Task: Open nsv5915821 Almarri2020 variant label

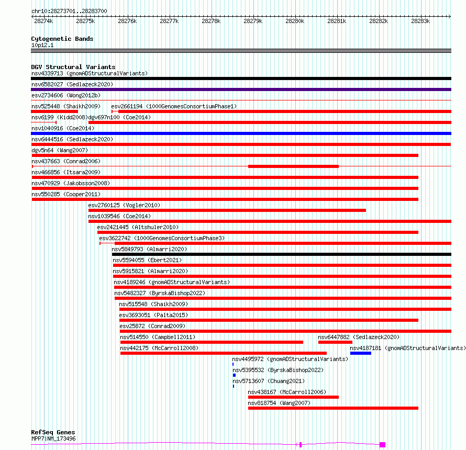Action: coord(150,271)
